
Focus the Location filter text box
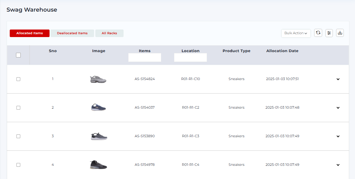pos(190,57)
